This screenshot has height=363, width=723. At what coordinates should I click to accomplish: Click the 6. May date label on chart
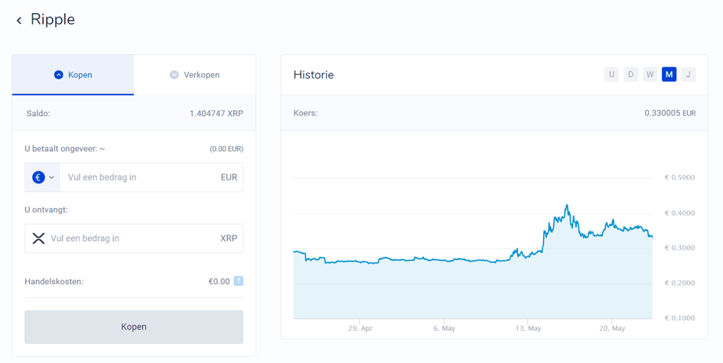click(x=444, y=329)
